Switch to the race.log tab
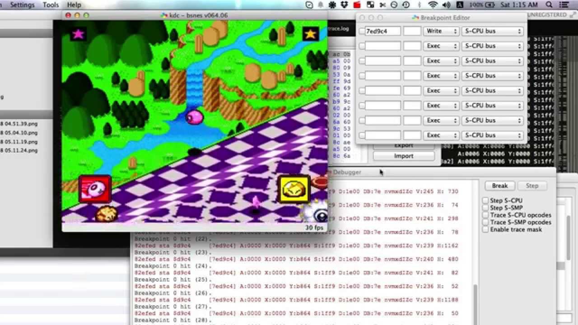This screenshot has width=578, height=325. point(339,28)
